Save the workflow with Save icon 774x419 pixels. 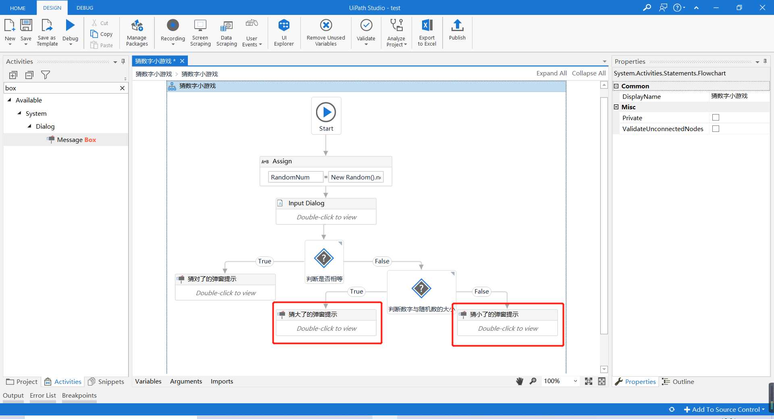point(26,25)
